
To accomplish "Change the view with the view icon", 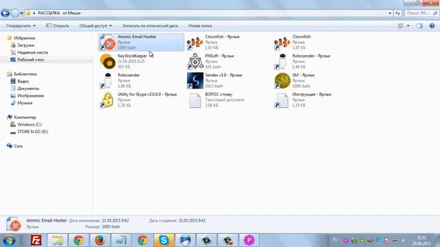I will pos(401,26).
